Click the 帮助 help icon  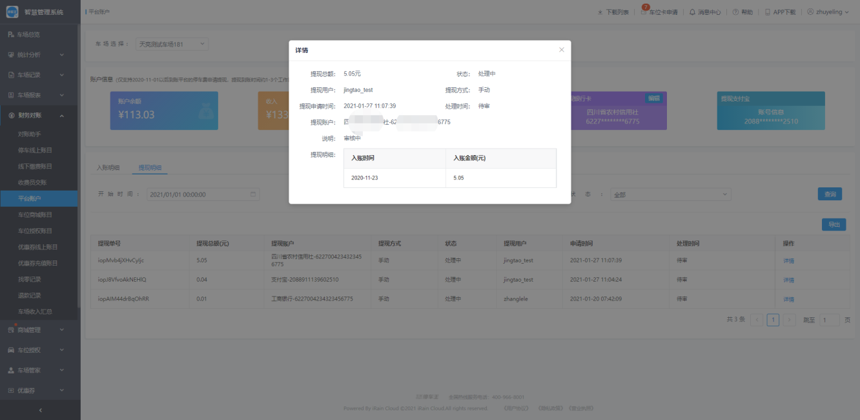coord(735,12)
